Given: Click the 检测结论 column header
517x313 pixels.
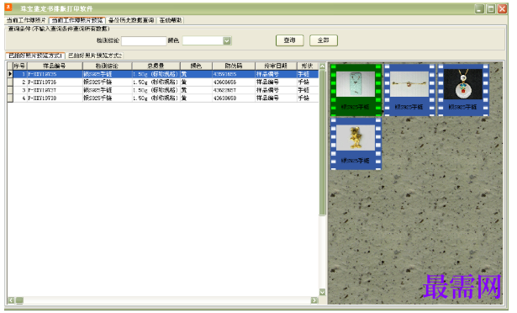Looking at the screenshot, I should coord(107,66).
